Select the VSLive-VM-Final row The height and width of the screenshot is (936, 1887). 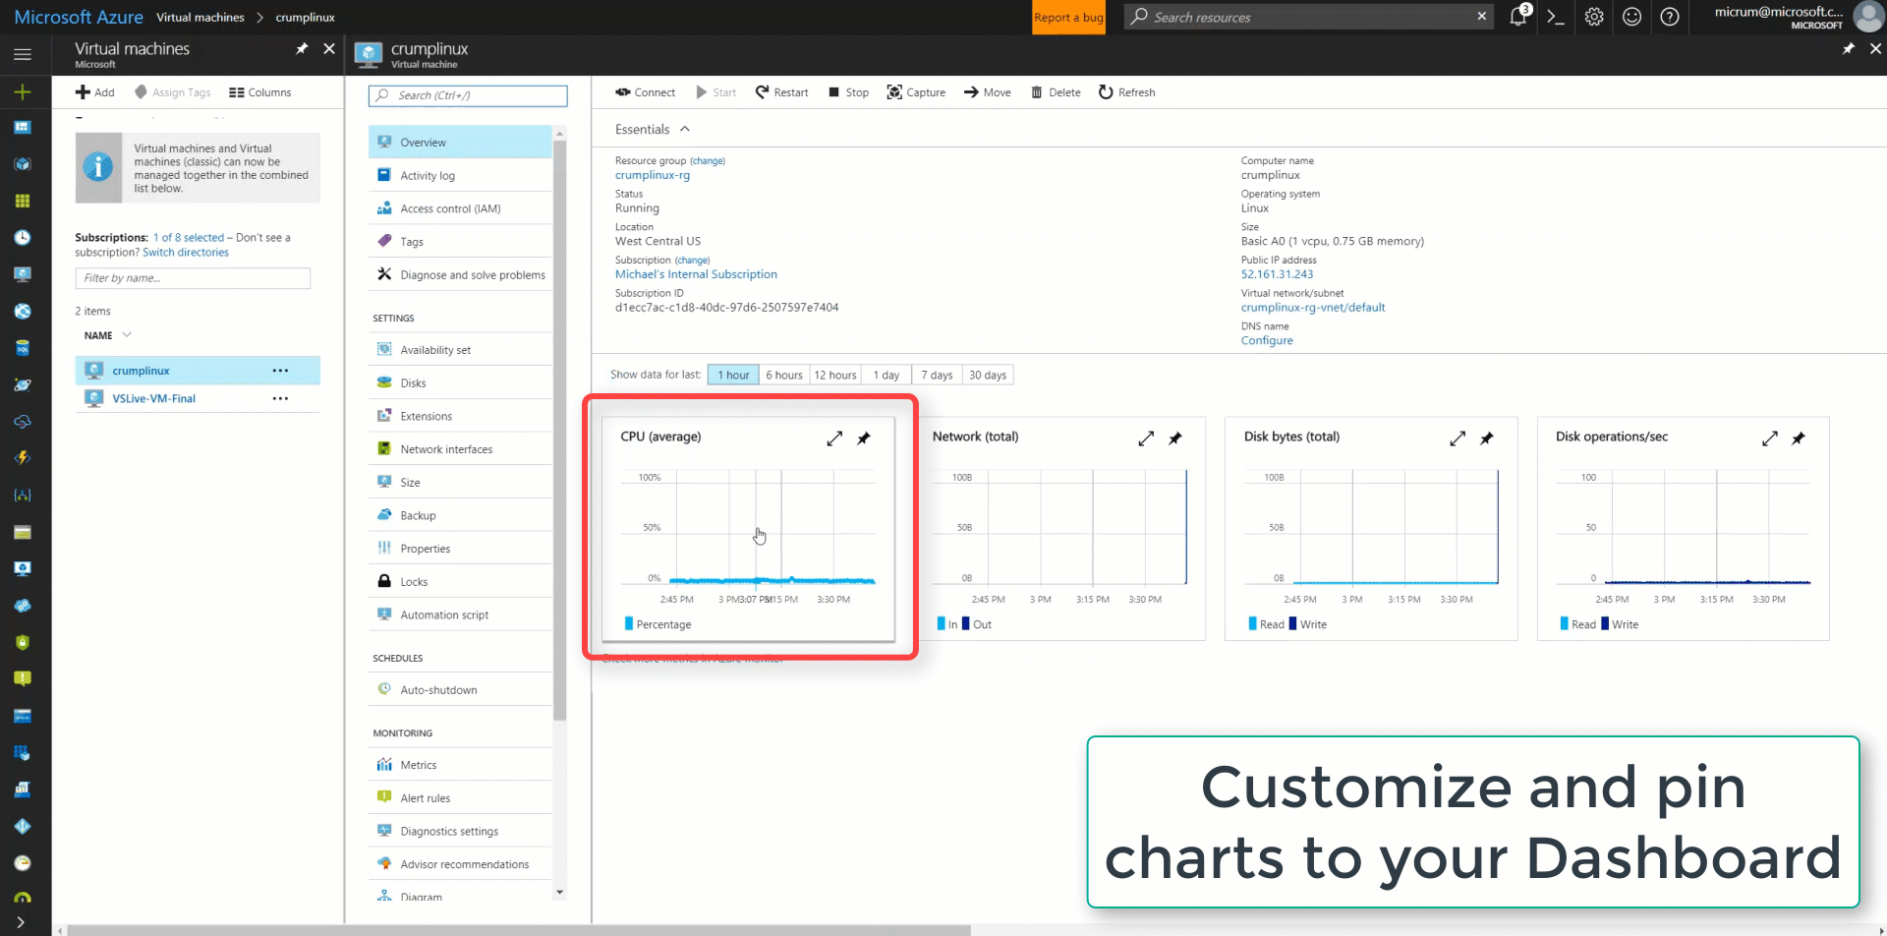[198, 398]
